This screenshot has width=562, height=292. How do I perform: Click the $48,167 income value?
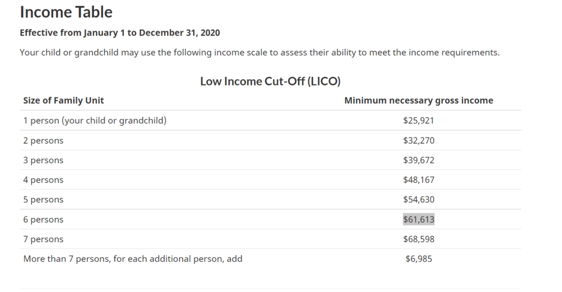coord(418,180)
